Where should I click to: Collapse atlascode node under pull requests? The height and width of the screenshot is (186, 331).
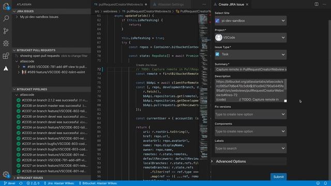pos(17,61)
